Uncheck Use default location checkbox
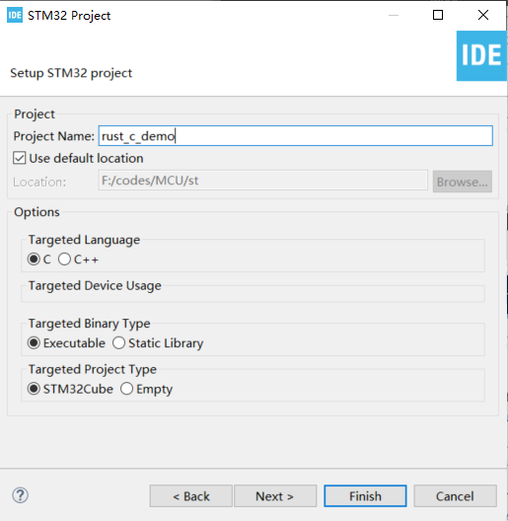508x521 pixels. (20, 158)
